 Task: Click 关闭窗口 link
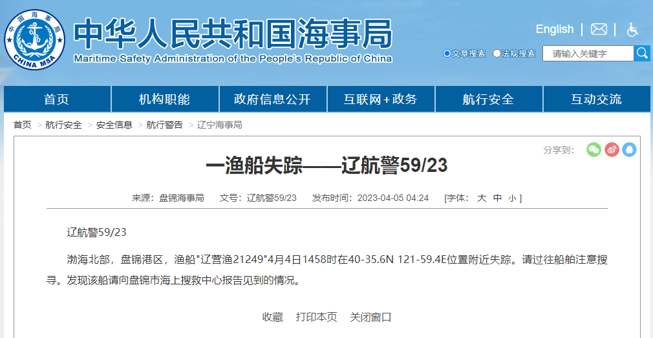tap(370, 317)
